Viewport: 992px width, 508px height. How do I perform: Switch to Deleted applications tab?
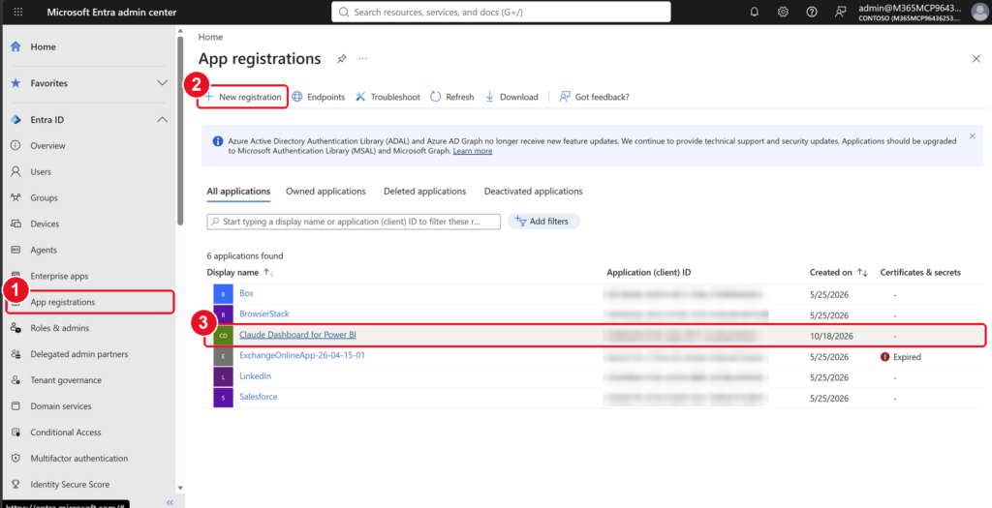tap(424, 191)
